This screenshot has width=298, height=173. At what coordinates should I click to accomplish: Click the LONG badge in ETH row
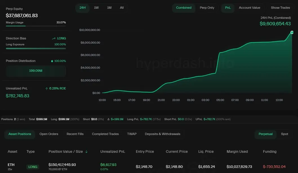33,167
